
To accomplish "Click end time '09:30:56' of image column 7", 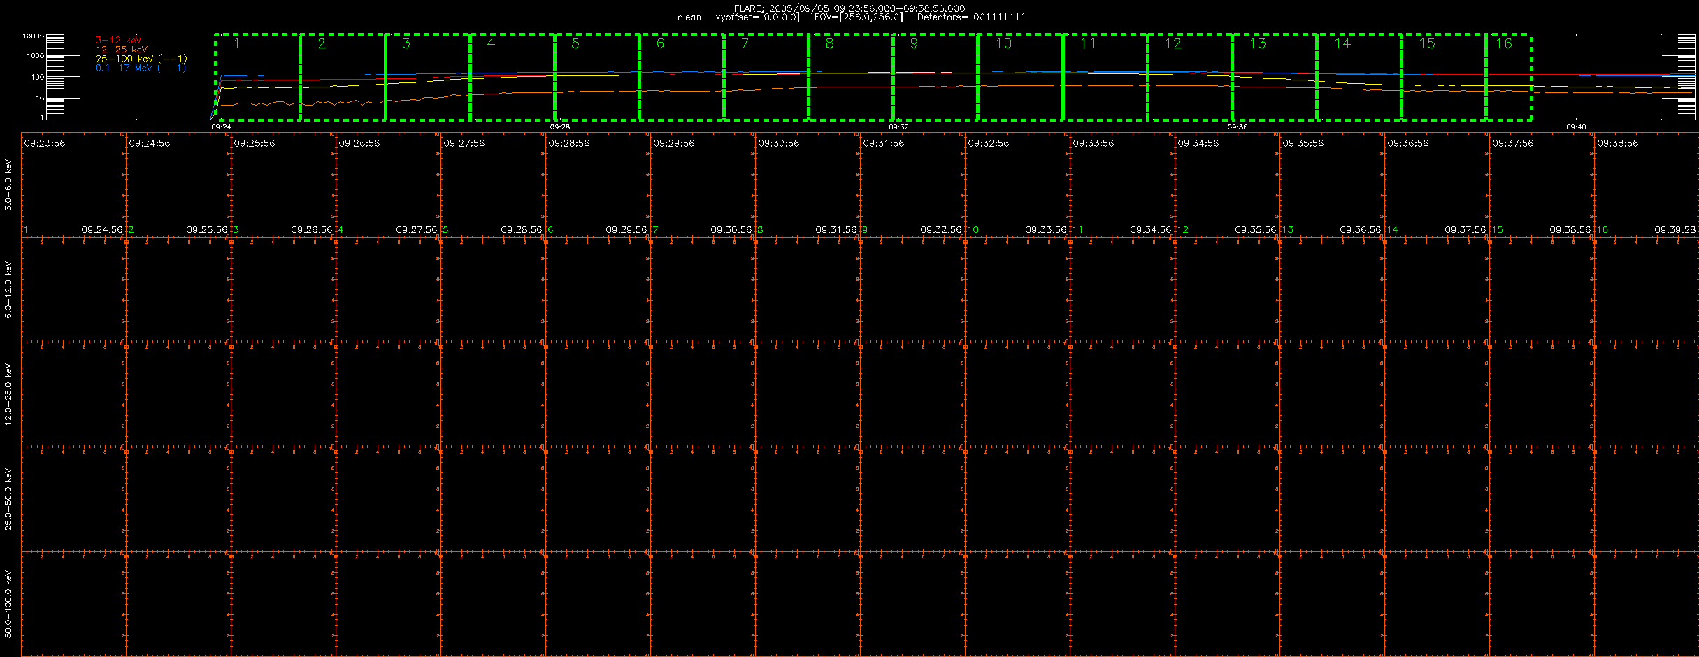I will point(731,230).
